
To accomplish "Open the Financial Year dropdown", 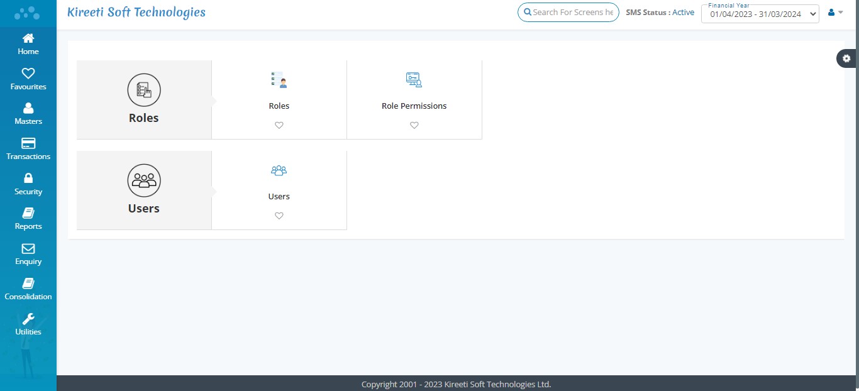I will click(x=760, y=14).
